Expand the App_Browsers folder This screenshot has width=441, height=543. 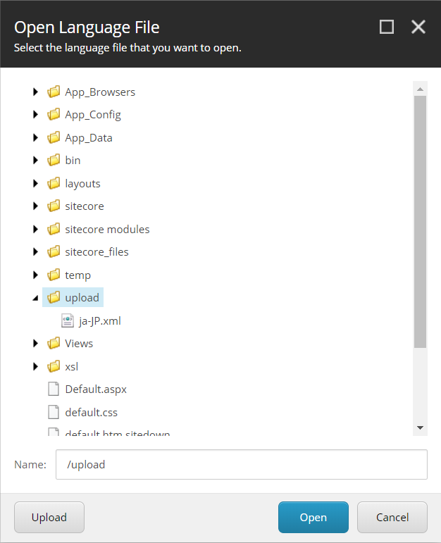pos(35,92)
